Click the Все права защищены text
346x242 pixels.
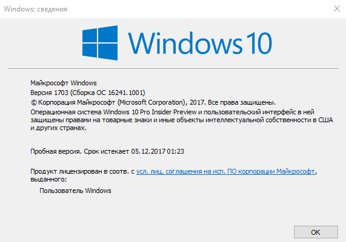point(242,102)
